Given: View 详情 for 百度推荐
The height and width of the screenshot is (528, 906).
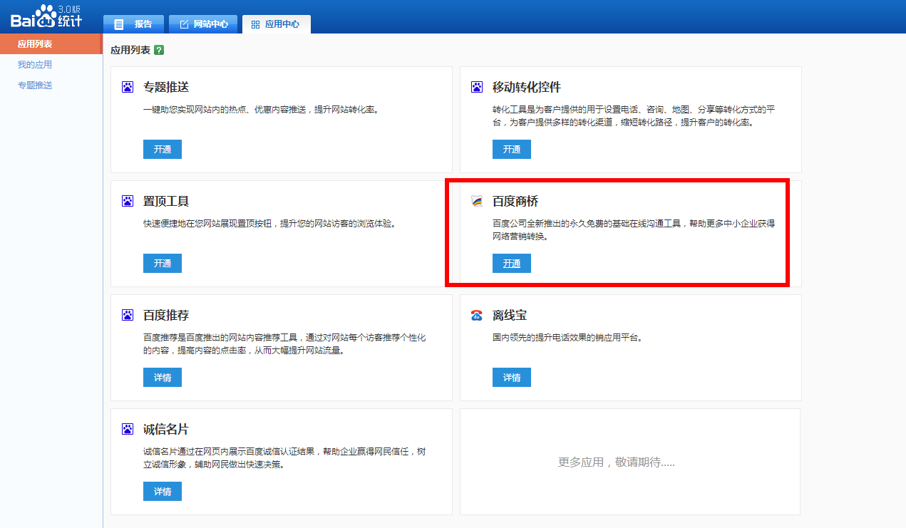Looking at the screenshot, I should pos(163,377).
